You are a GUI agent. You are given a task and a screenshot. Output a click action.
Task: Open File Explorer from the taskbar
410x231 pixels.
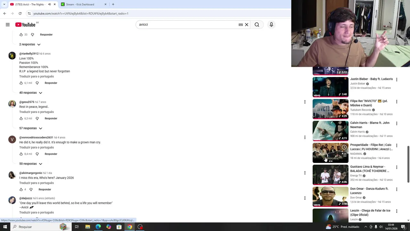(x=87, y=227)
